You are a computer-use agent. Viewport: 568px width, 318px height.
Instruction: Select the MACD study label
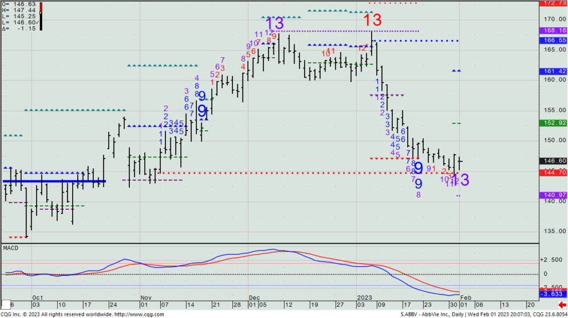(x=12, y=248)
